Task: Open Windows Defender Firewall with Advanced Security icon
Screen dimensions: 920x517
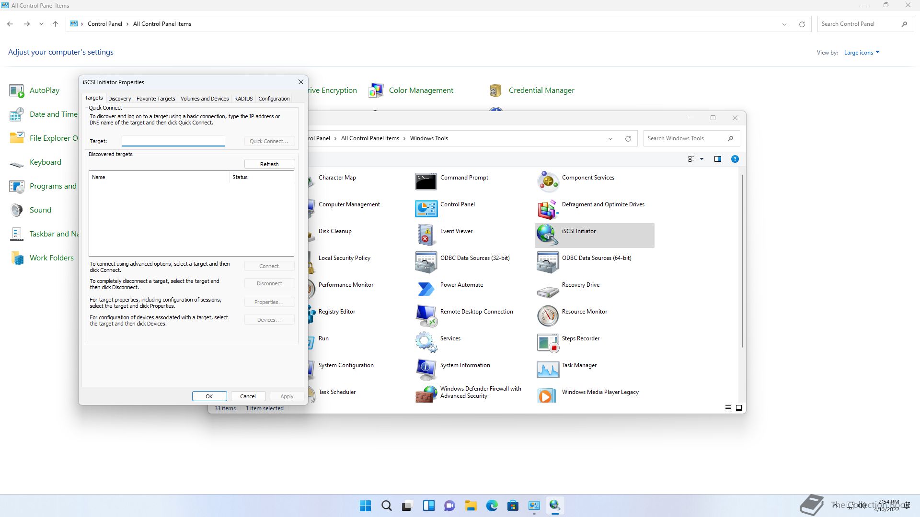Action: pos(426,394)
